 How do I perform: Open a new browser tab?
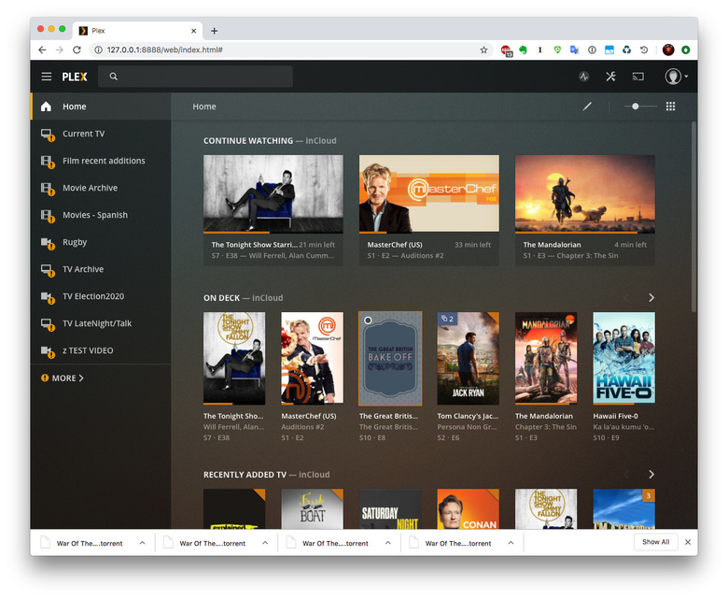click(214, 31)
